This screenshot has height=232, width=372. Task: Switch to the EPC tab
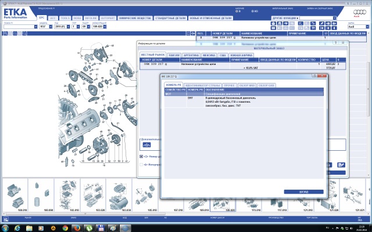click(x=42, y=18)
